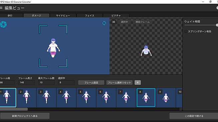Viewport: 218px width, 122px height.
Task: Click the camera shutter capture icon
Action: coord(3,24)
